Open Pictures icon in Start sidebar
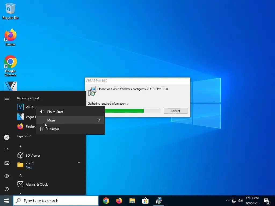Image resolution: width=275 pixels, height=206 pixels. (7, 163)
